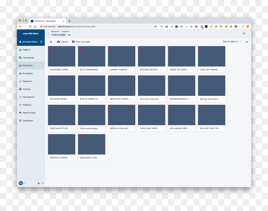The image size is (268, 211).
Task: Open search with the magnifier icon
Action: tap(244, 34)
